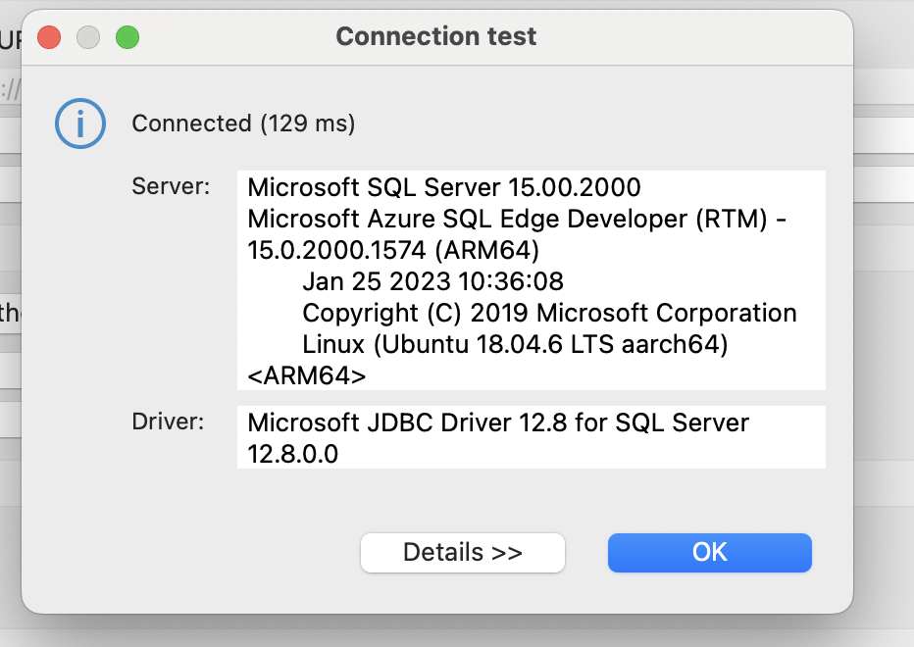Click the Server: label
The image size is (914, 647).
click(x=171, y=186)
